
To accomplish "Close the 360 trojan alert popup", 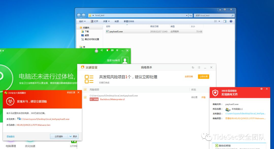I will point(78,93).
